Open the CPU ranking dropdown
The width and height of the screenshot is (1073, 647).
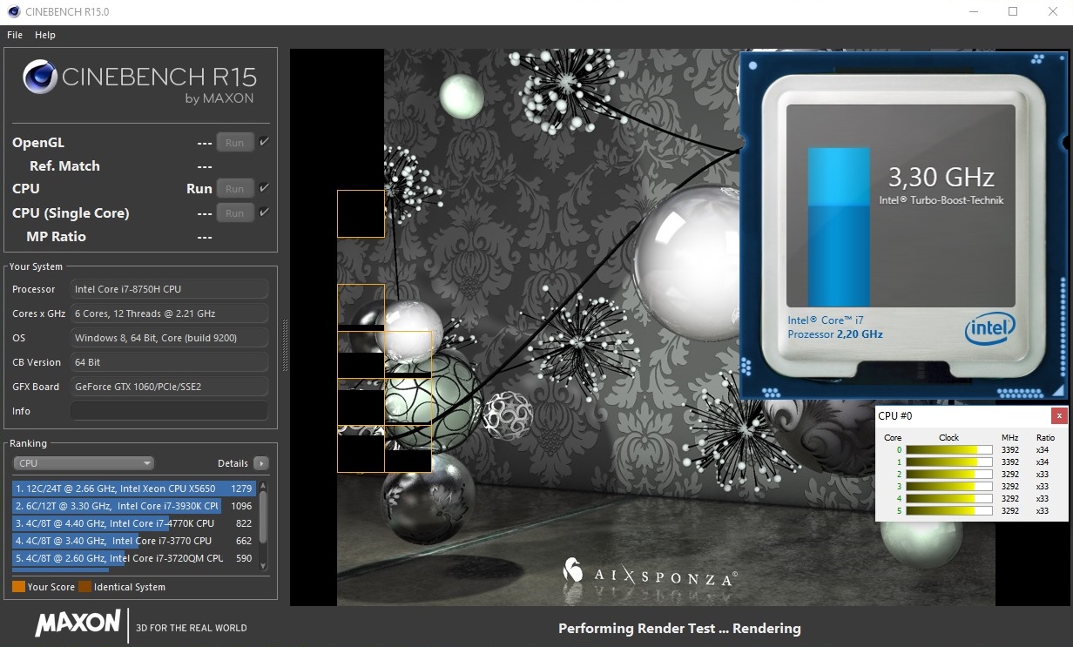point(84,463)
